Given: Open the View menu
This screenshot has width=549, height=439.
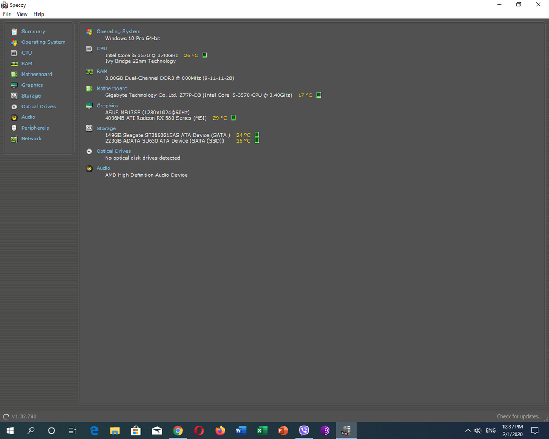Looking at the screenshot, I should tap(22, 14).
